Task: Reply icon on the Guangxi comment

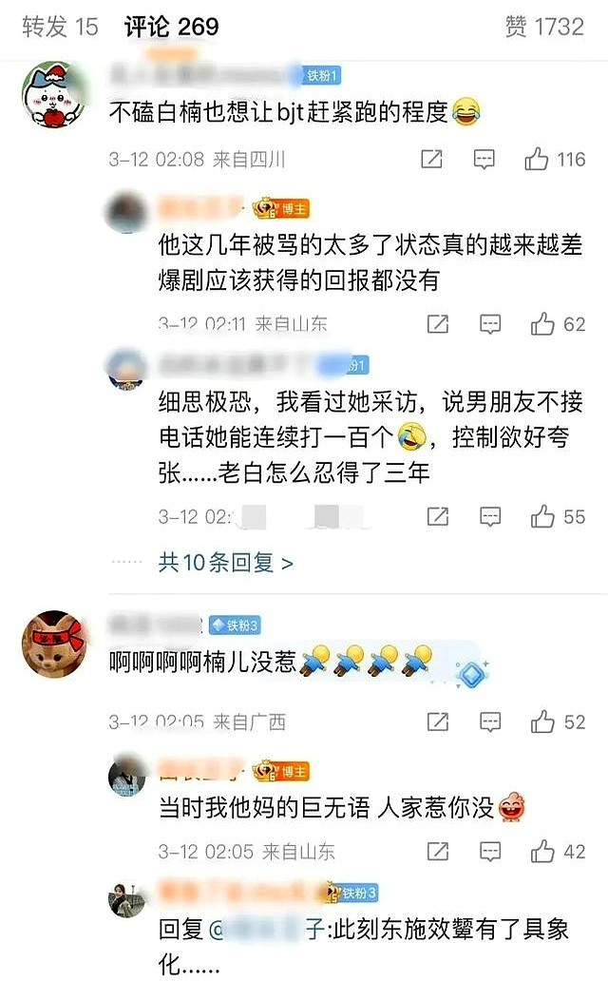Action: pos(490,722)
